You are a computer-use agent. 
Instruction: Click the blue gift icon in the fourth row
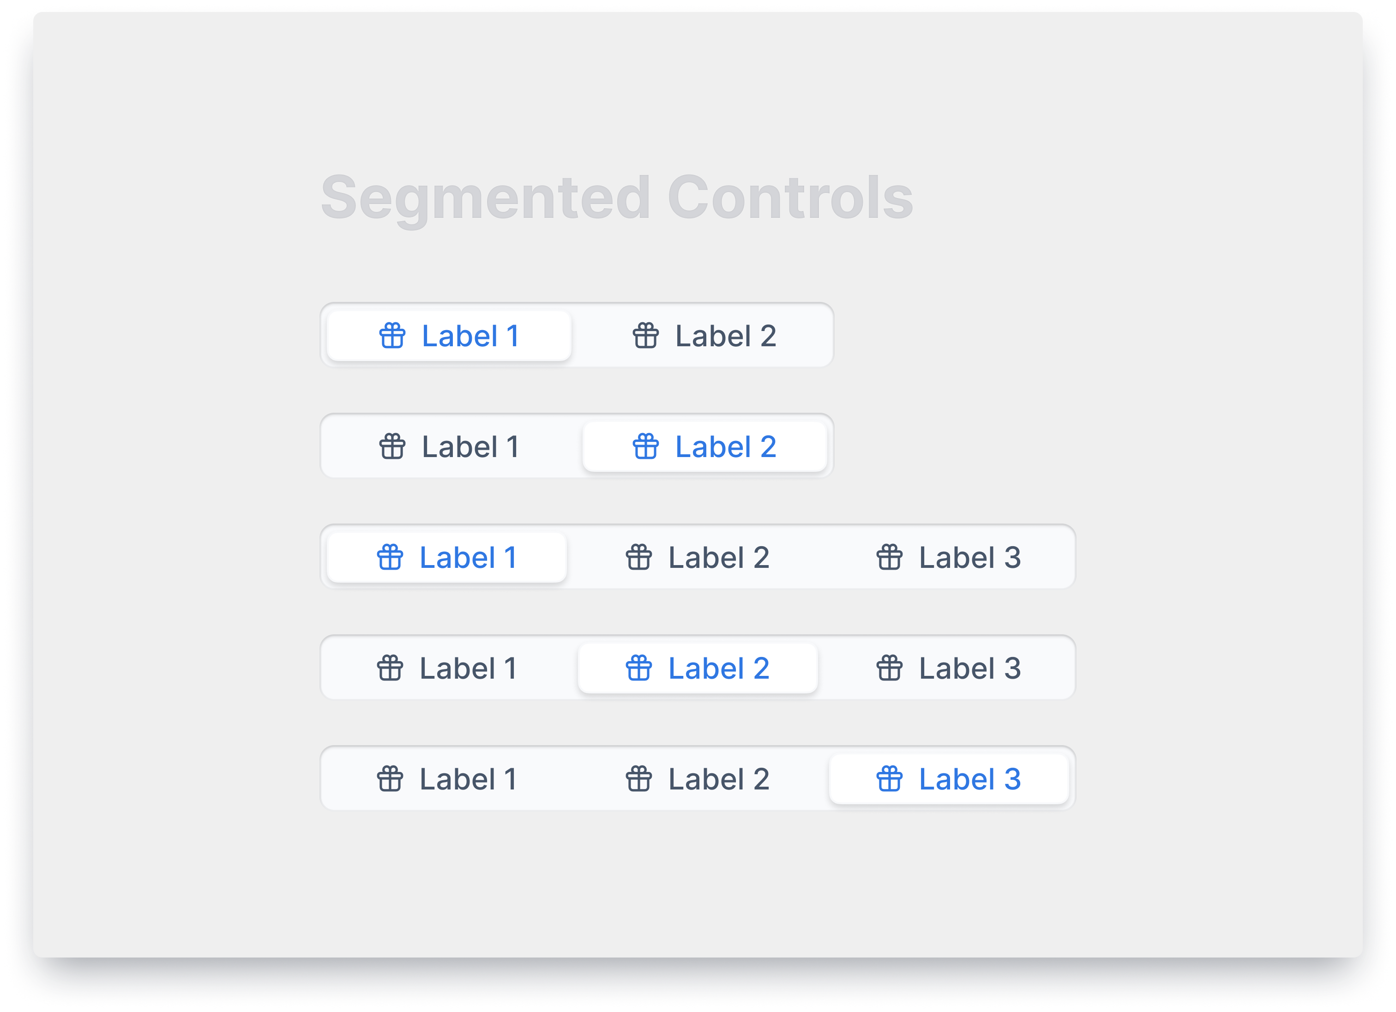click(x=639, y=668)
